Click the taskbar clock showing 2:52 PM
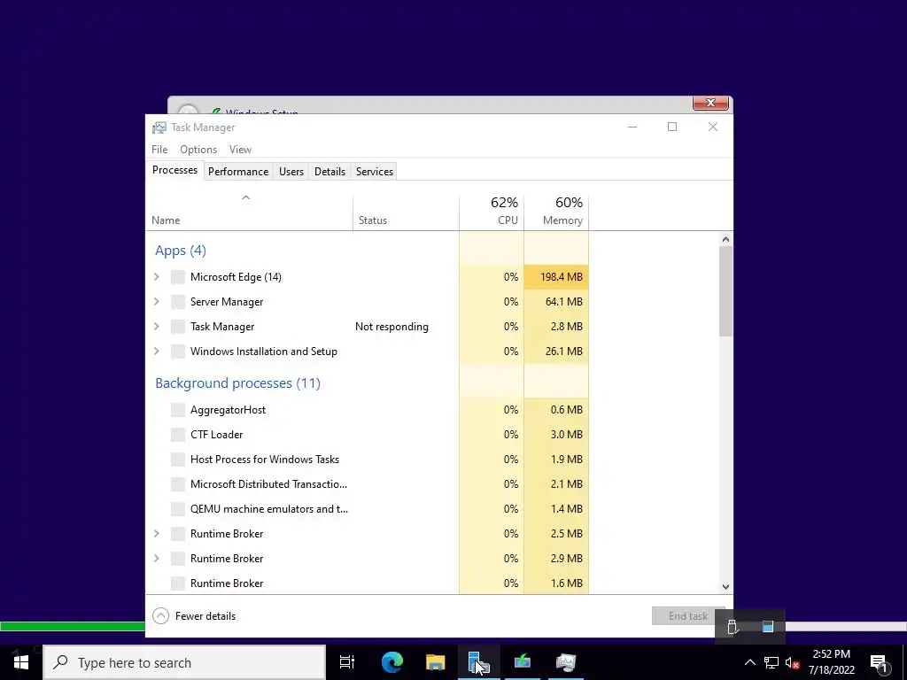 831,662
